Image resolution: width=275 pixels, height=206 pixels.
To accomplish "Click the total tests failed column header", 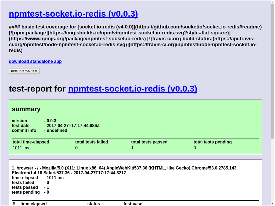I will (92, 142).
